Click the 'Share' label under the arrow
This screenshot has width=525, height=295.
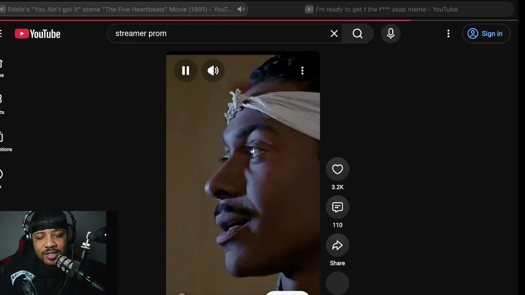(x=338, y=263)
